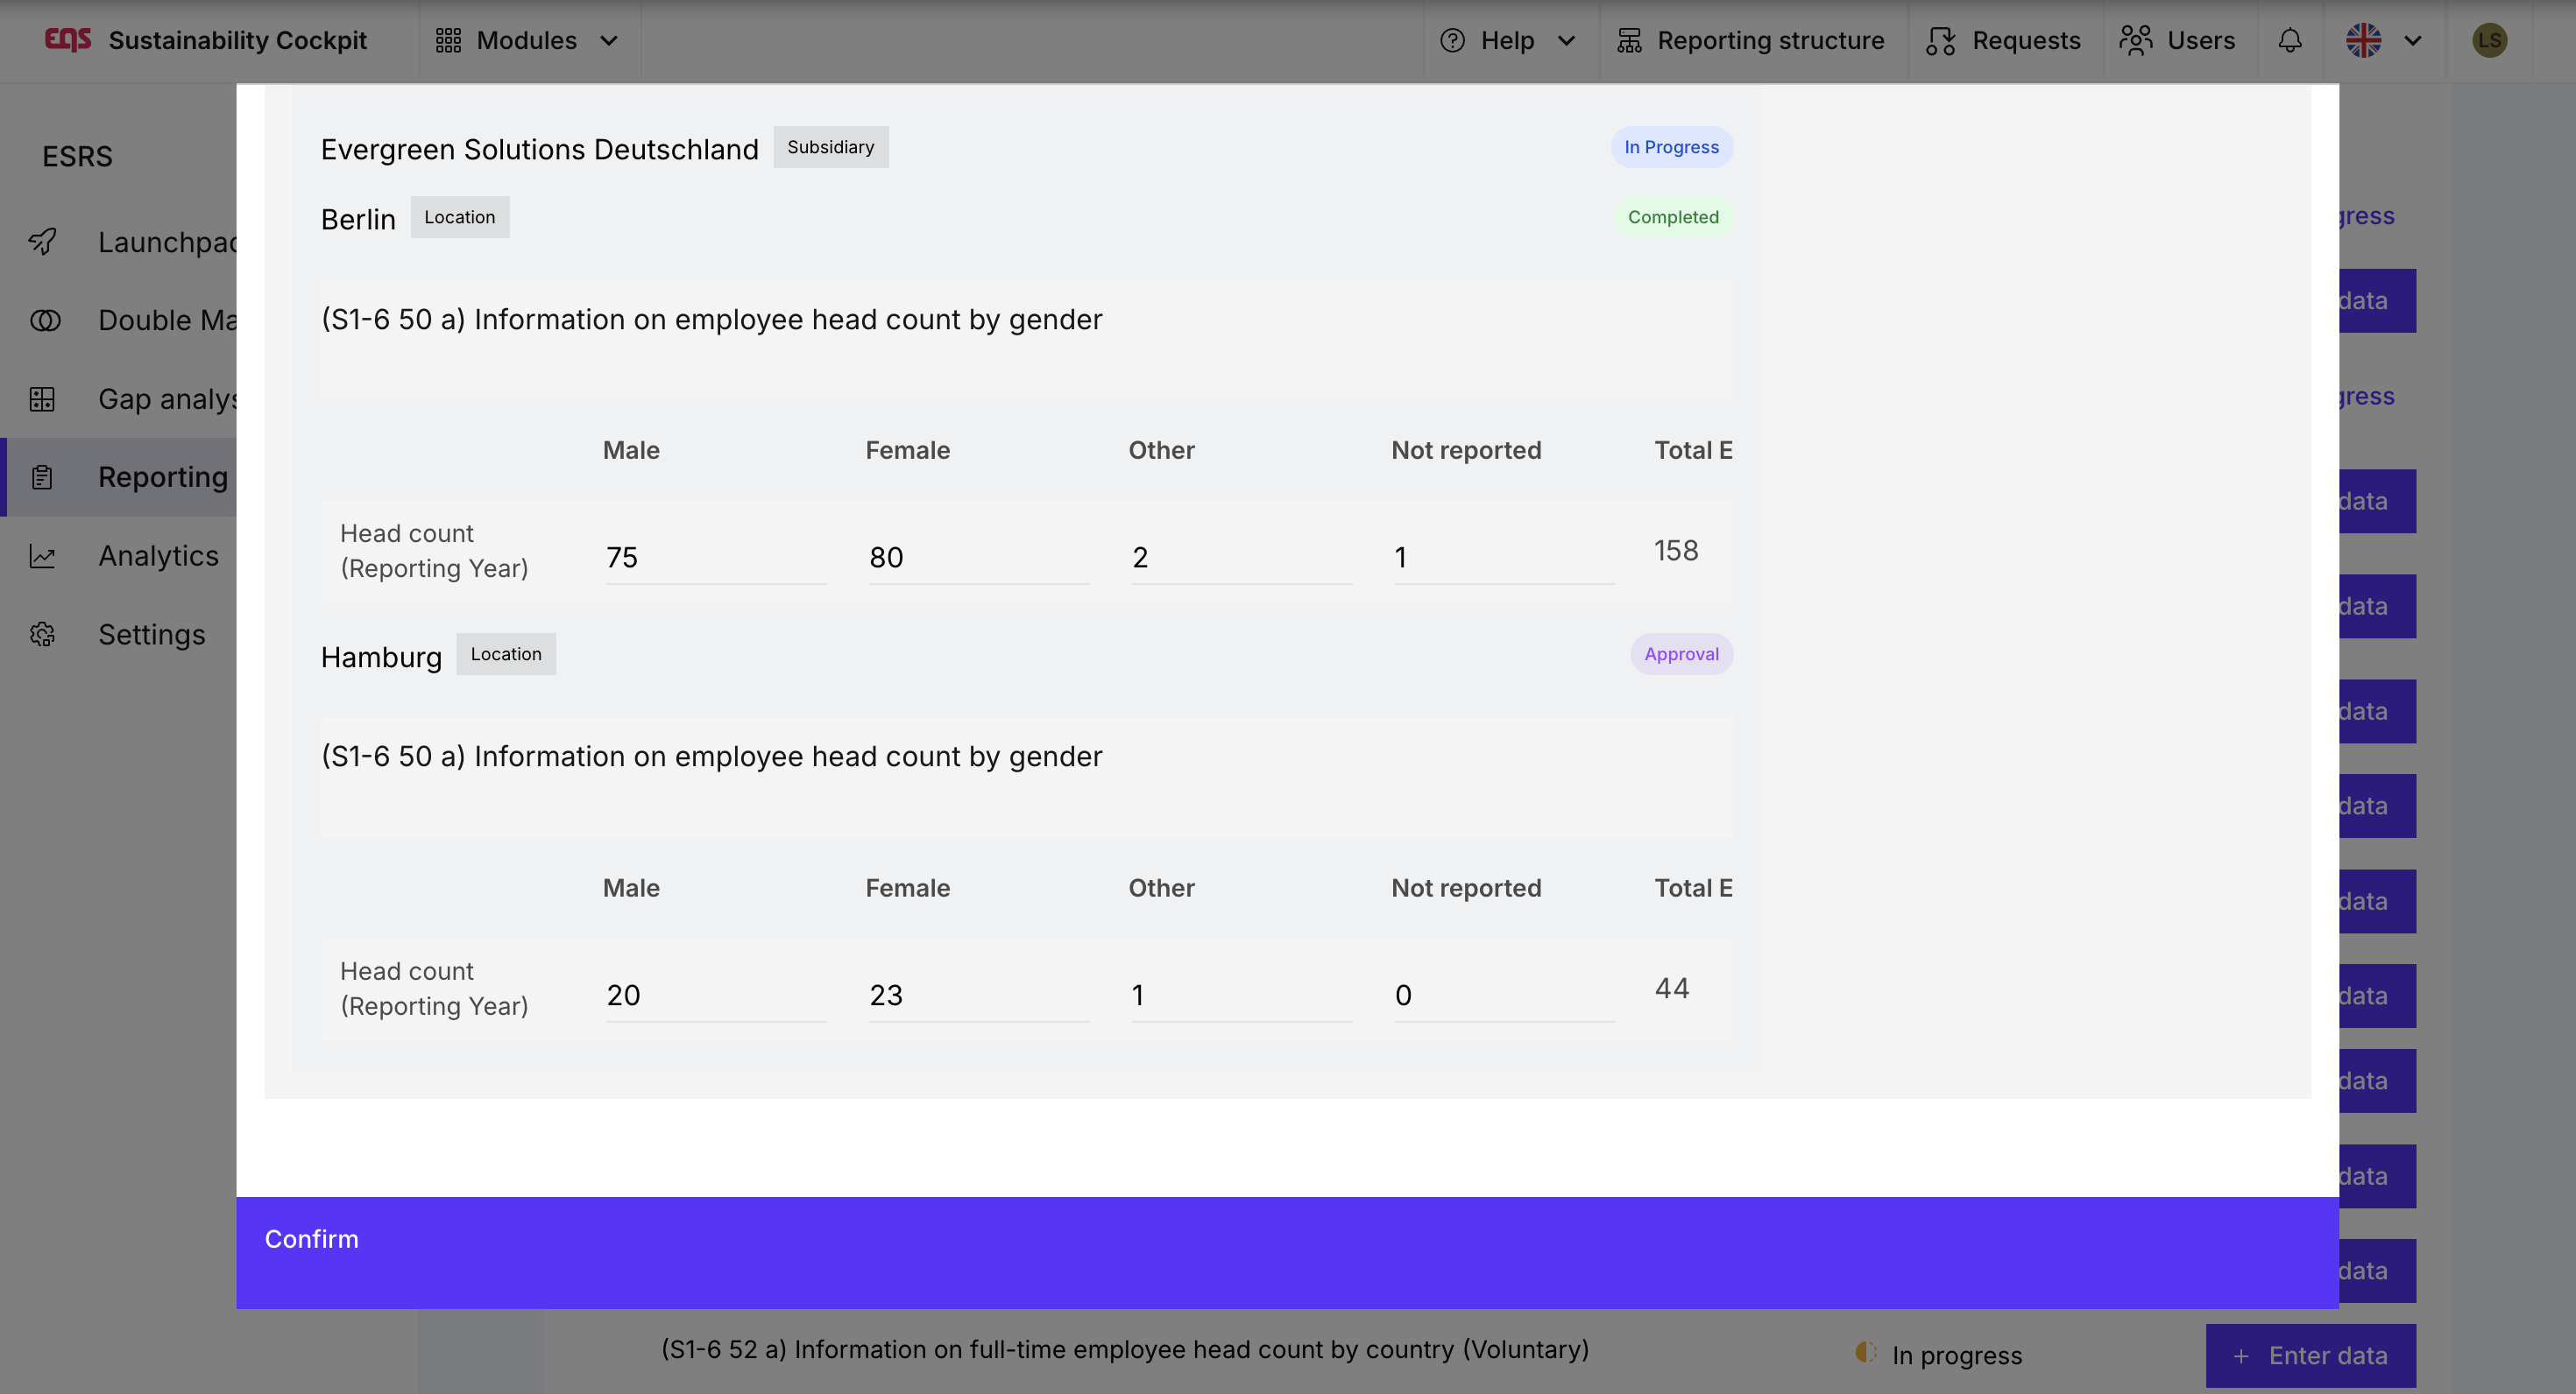2576x1394 pixels.
Task: Open the Settings gear icon
Action: coord(42,635)
